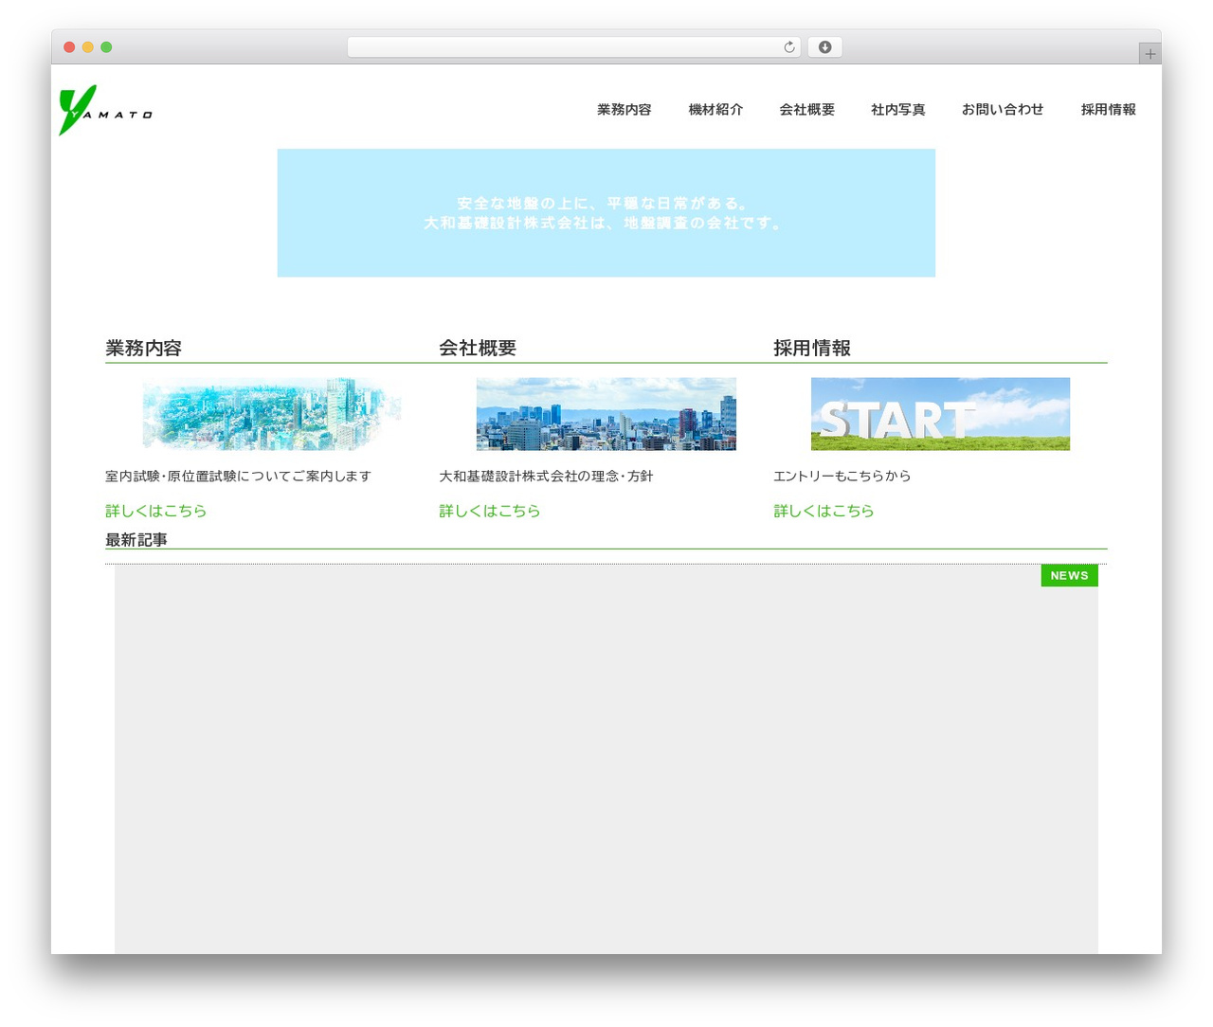
Task: Follow 詳しくはこちら link under 会社概要
Action: 490,511
